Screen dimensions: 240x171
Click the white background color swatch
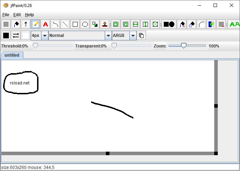[x=25, y=36]
